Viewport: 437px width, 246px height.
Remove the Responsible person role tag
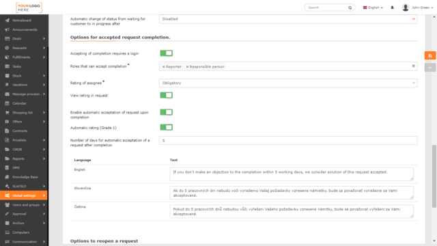coord(187,67)
